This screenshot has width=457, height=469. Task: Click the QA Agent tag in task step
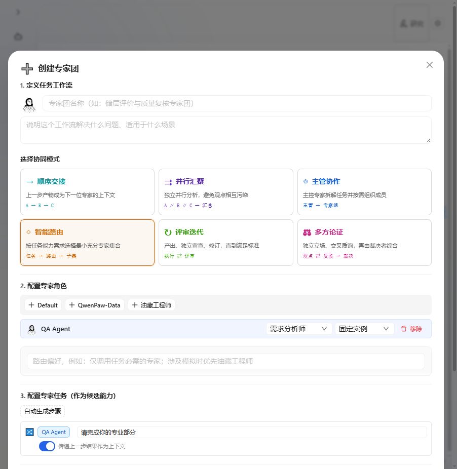tap(54, 432)
